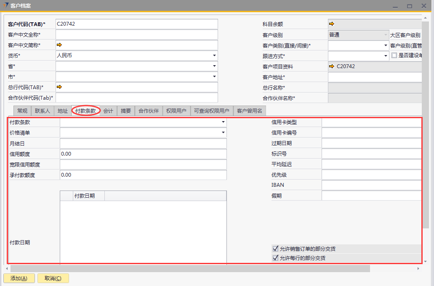Open the 客户类别(直接/间接) dropdown
The width and height of the screenshot is (434, 286).
coord(386,45)
